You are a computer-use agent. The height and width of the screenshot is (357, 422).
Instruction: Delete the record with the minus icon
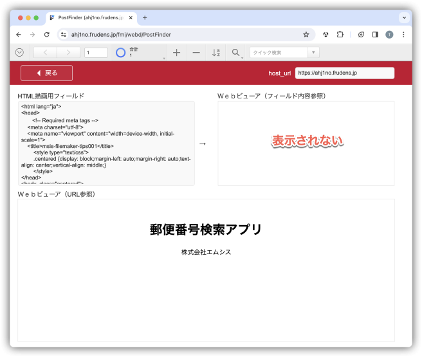point(196,53)
